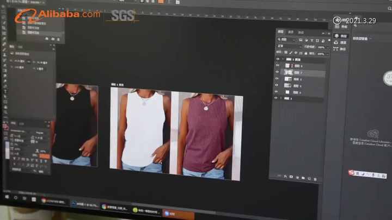The image size is (392, 220).
Task: Select the Hand tool
Action: [x=5, y=107]
